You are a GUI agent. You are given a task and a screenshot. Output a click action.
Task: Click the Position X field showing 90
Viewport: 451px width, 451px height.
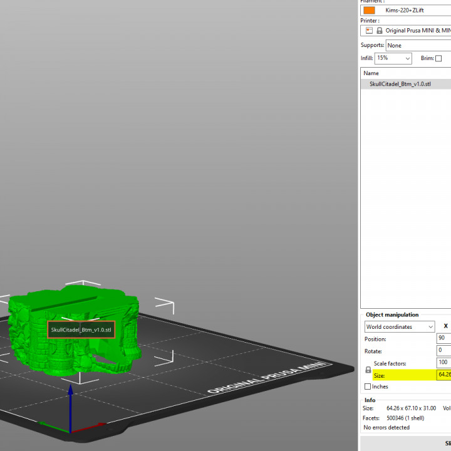444,338
